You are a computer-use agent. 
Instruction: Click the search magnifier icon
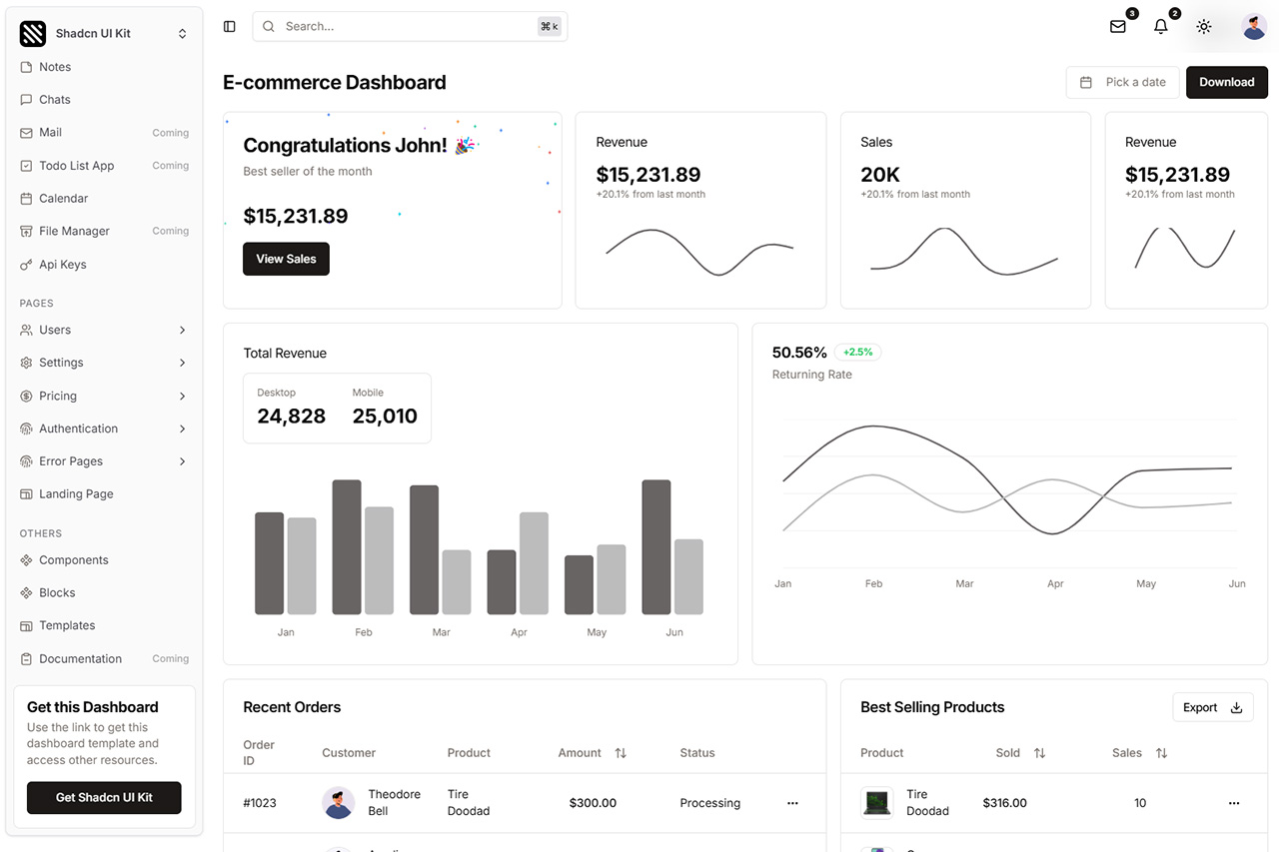[268, 26]
